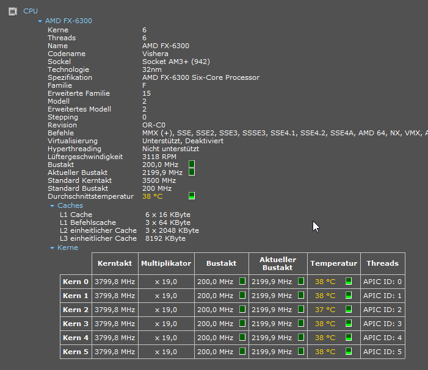
Task: Open the Durchschnittstemperatur graph icon
Action: (x=192, y=196)
